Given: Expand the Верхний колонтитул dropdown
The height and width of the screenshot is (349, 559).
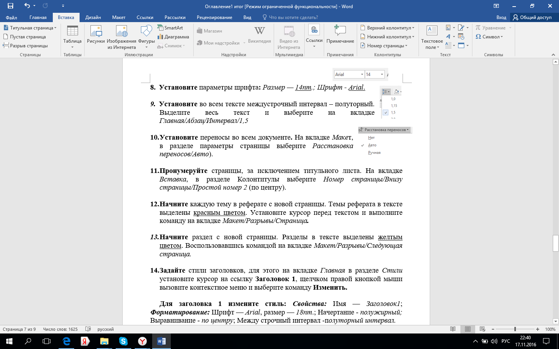Looking at the screenshot, I should pyautogui.click(x=413, y=28).
